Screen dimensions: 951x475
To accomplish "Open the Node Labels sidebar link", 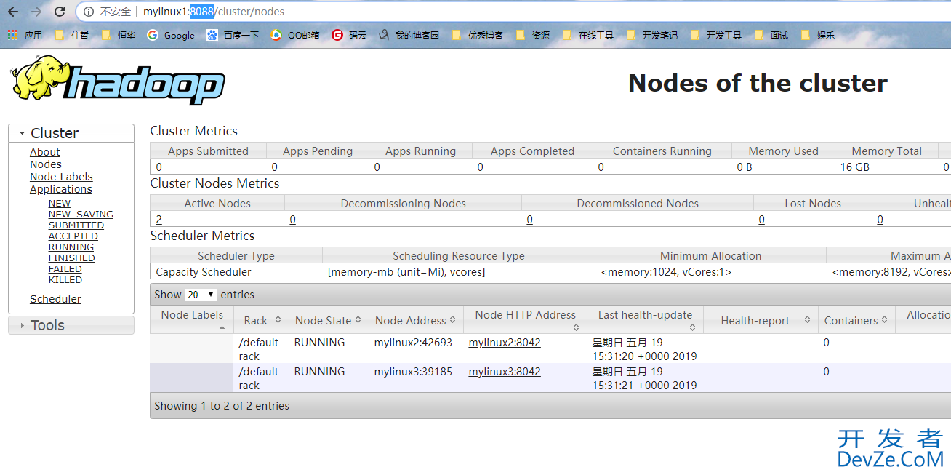I will [61, 177].
